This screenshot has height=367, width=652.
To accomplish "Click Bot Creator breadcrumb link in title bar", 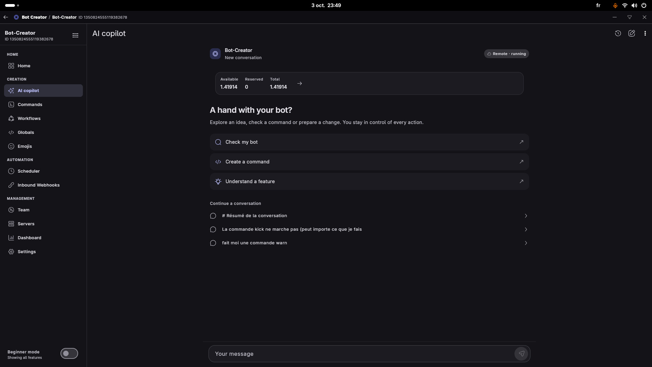I will tap(34, 17).
